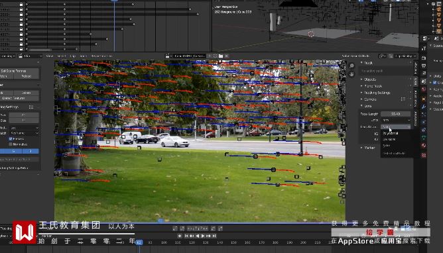Toggle the Normalize checkbox
This screenshot has width=443, height=253.
[x=11, y=144]
